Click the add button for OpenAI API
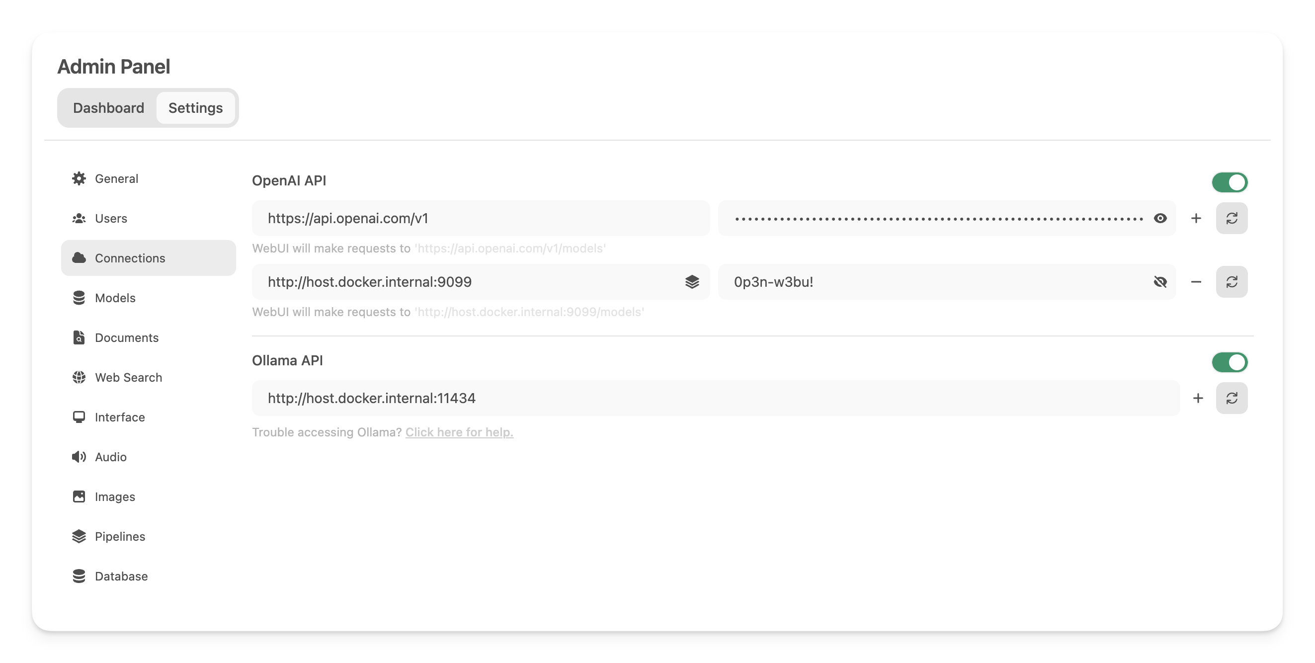This screenshot has width=1315, height=663. click(x=1197, y=218)
